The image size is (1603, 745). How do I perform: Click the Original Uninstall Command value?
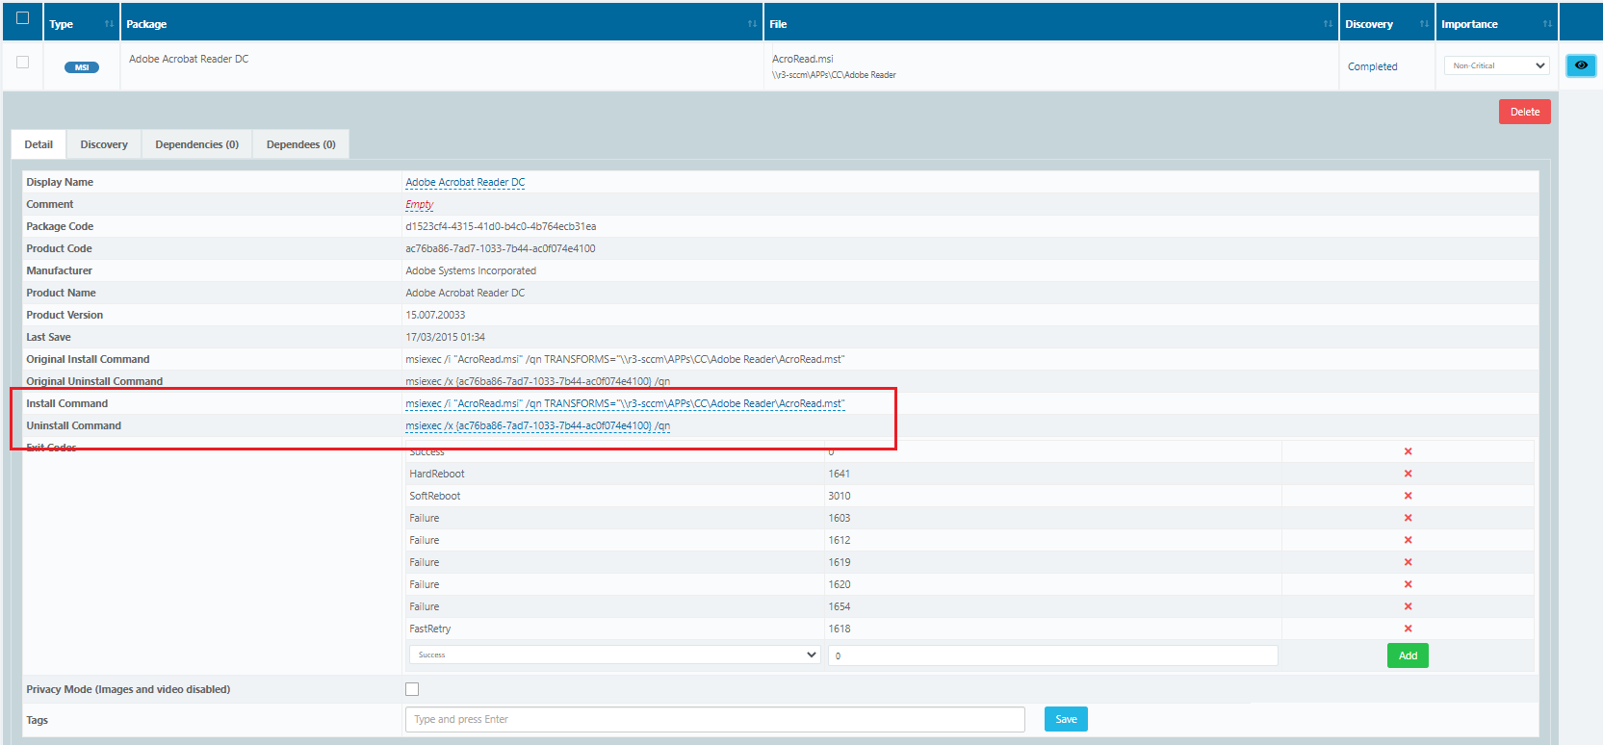[538, 381]
